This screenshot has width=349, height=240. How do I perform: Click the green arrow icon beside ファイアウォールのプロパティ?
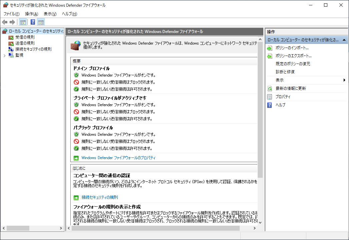click(76, 158)
